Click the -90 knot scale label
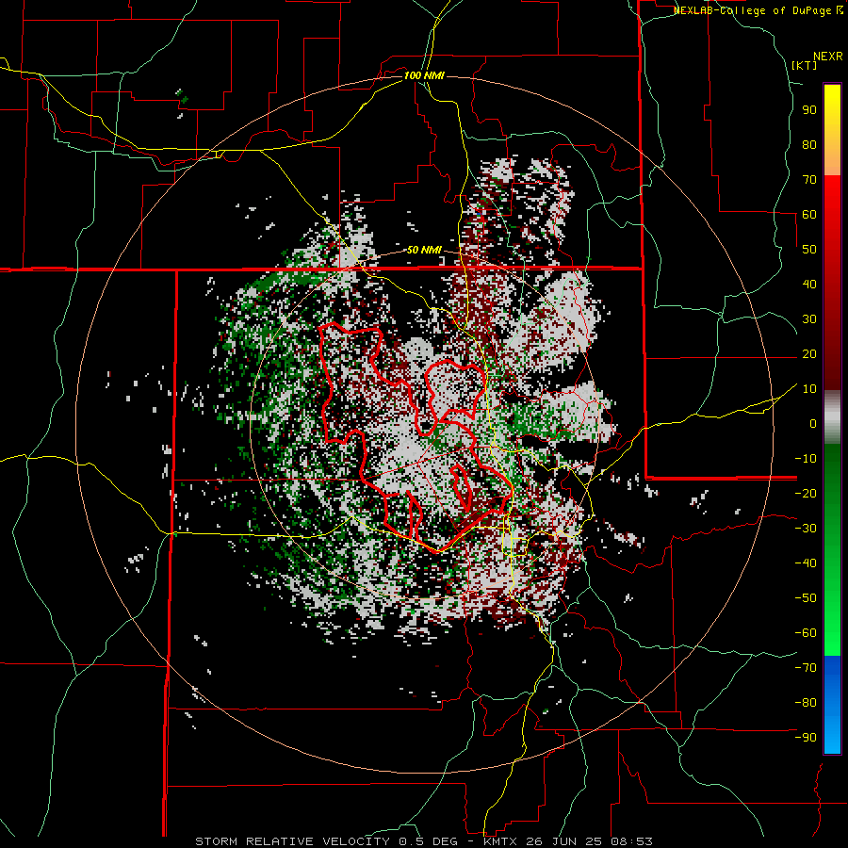Screen dimensions: 848x848 pyautogui.click(x=806, y=738)
